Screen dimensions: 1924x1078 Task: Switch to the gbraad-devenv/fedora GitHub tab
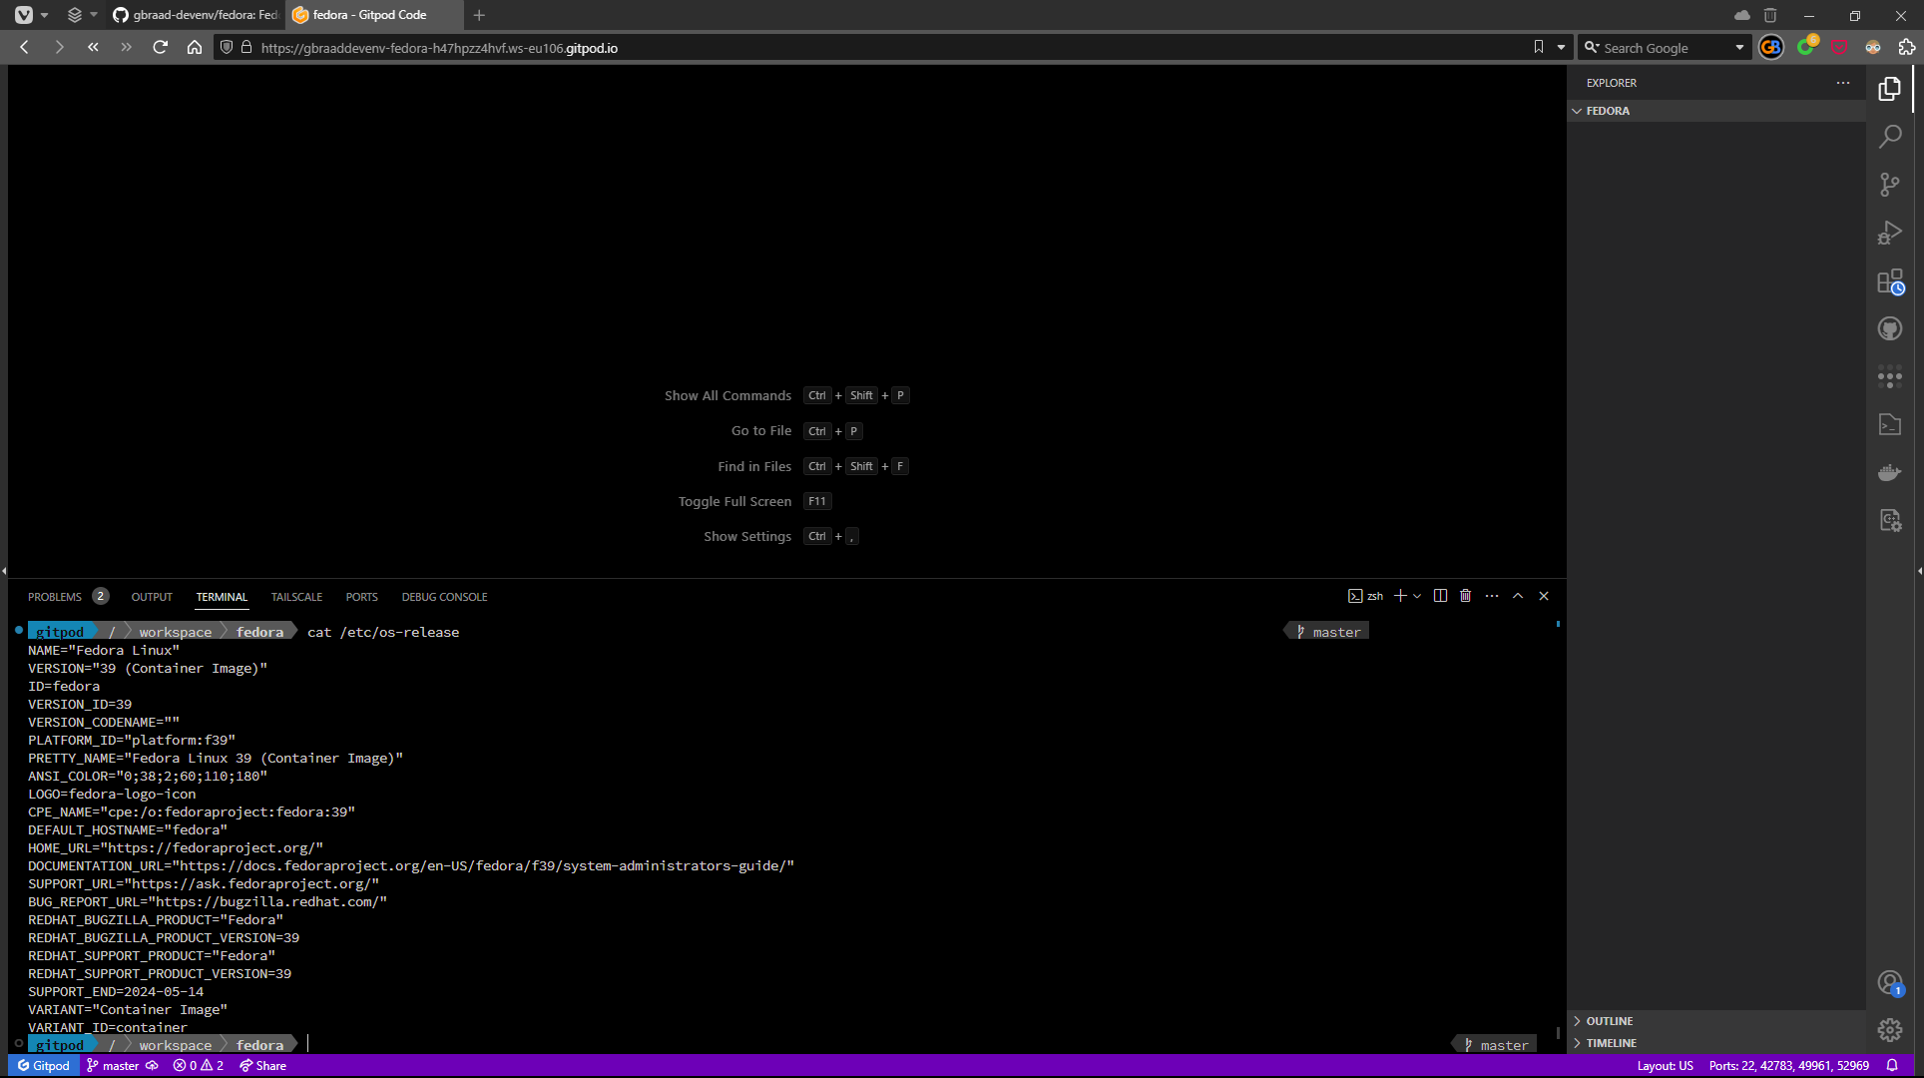click(196, 15)
